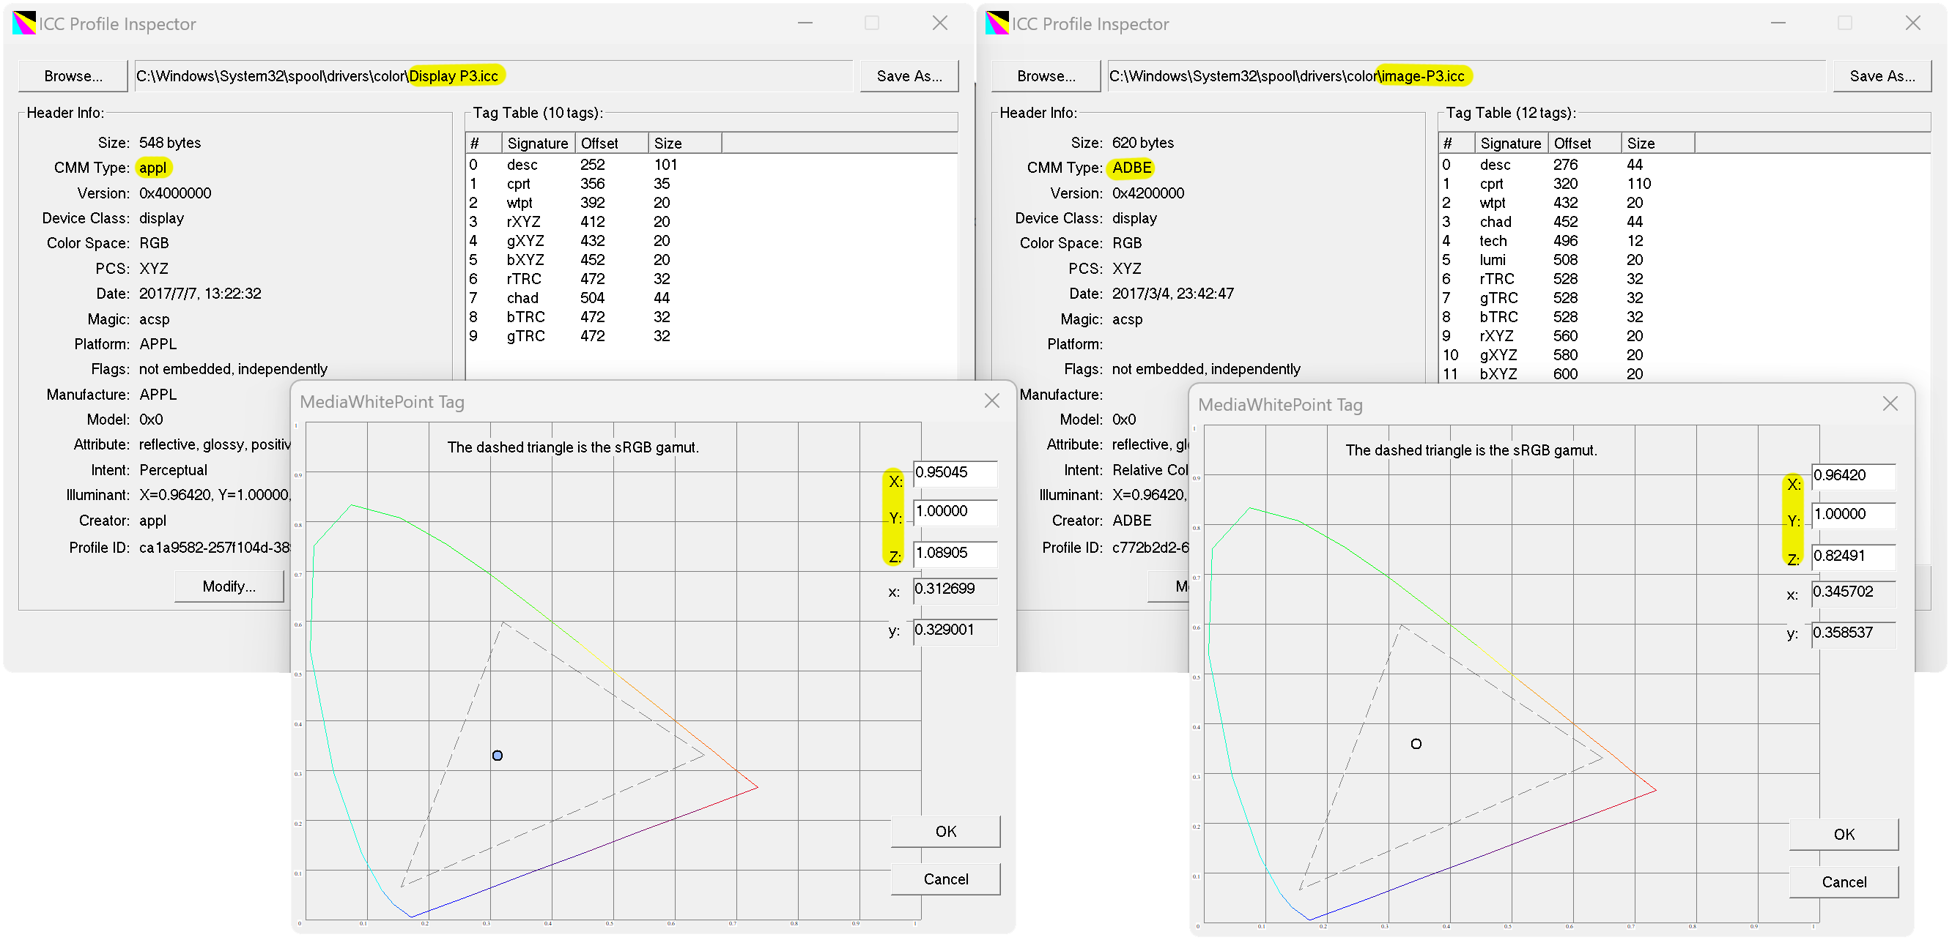Select the chad tag row in the left table
This screenshot has width=1952, height=943.
[523, 298]
